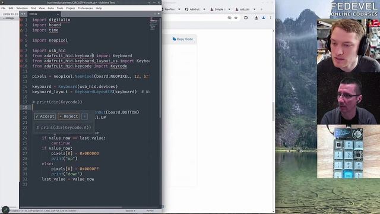380x214 pixels.
Task: Reject the suggested completion
Action: click(x=69, y=117)
